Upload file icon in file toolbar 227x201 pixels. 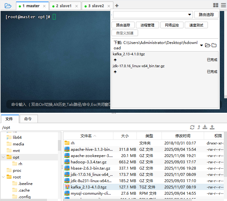click(212, 127)
